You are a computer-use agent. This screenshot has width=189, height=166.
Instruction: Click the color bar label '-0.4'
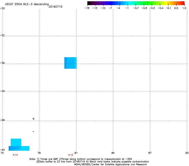[x=160, y=8]
